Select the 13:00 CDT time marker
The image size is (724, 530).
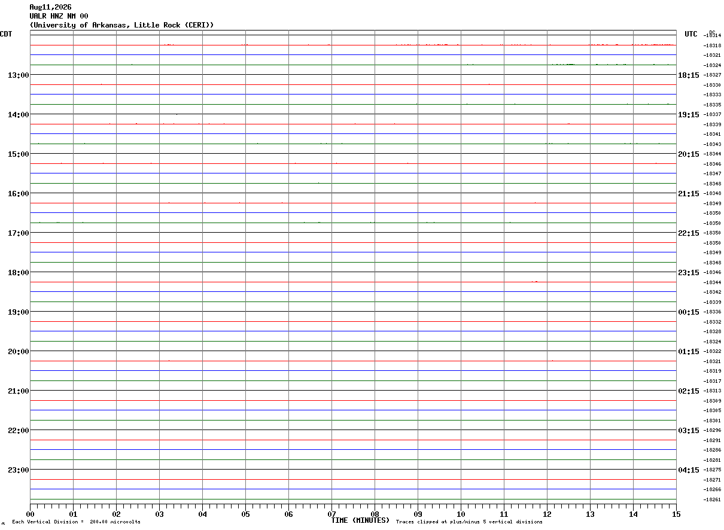tap(19, 75)
